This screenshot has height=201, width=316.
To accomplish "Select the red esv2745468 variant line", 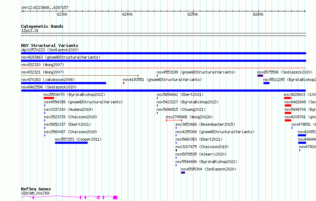I will coord(174,120).
